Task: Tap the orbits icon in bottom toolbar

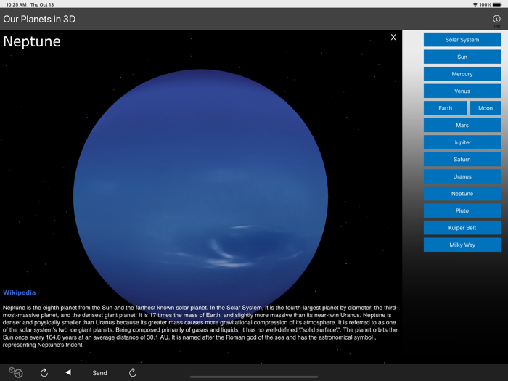Action: pos(15,372)
